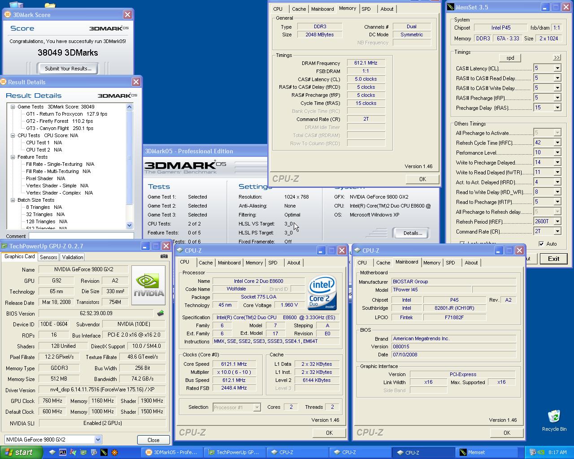
Task: Click the GPU-Z screenshot camera icon
Action: 164,256
